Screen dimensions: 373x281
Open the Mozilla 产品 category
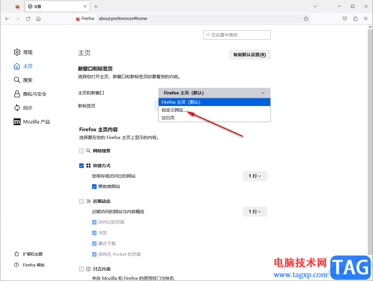point(32,122)
